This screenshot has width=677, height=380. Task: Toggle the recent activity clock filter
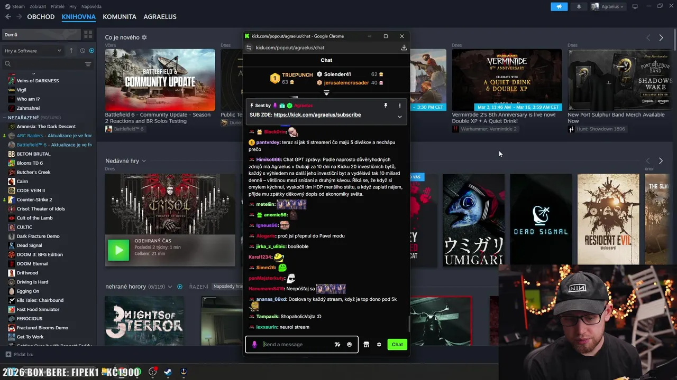pyautogui.click(x=83, y=51)
